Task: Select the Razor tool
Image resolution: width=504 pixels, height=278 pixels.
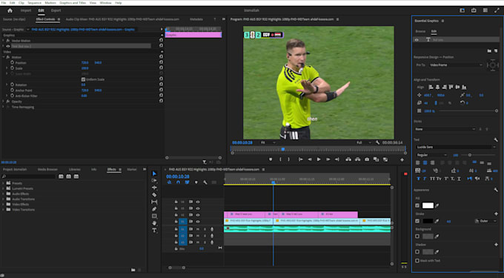Action: 154,195
